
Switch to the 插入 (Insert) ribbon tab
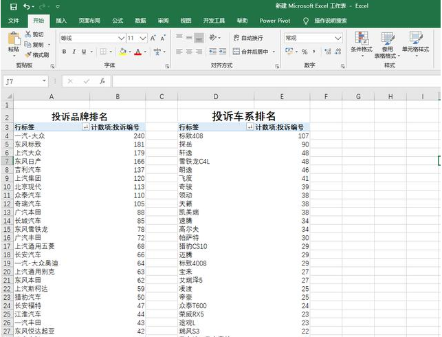[61, 21]
